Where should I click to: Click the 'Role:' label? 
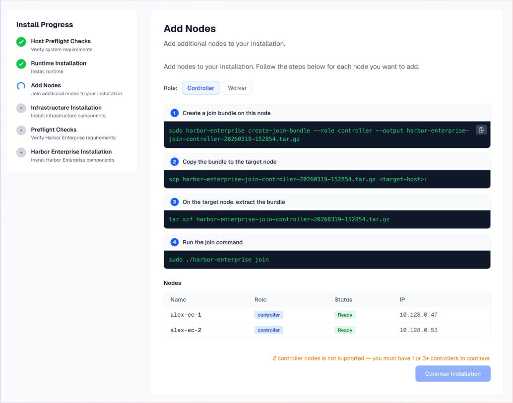[x=171, y=88]
